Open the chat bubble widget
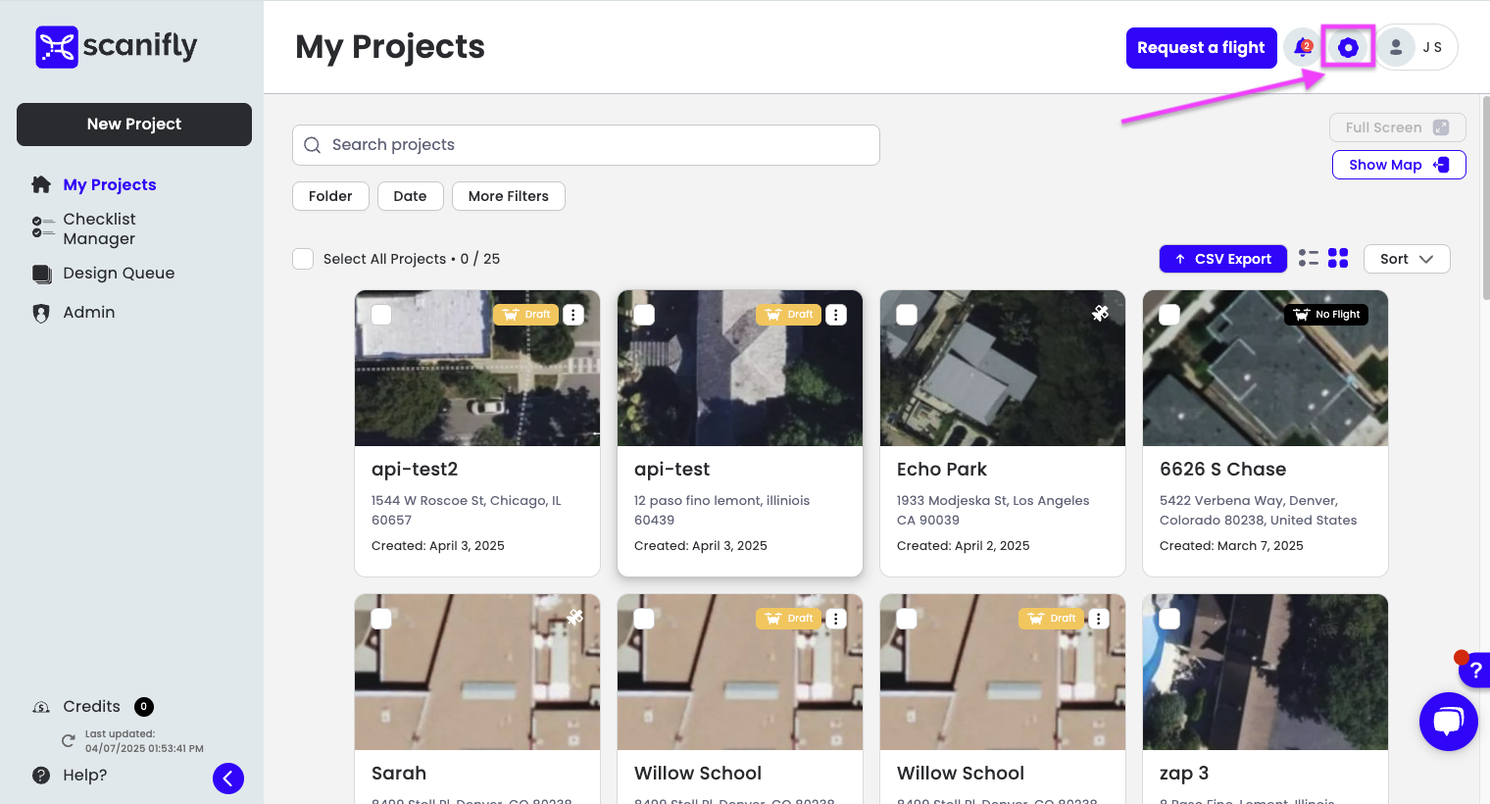 pos(1449,722)
